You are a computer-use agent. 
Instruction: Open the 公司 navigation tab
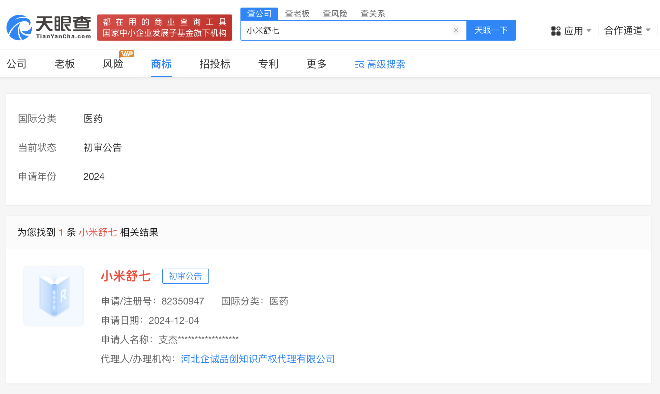(x=17, y=64)
